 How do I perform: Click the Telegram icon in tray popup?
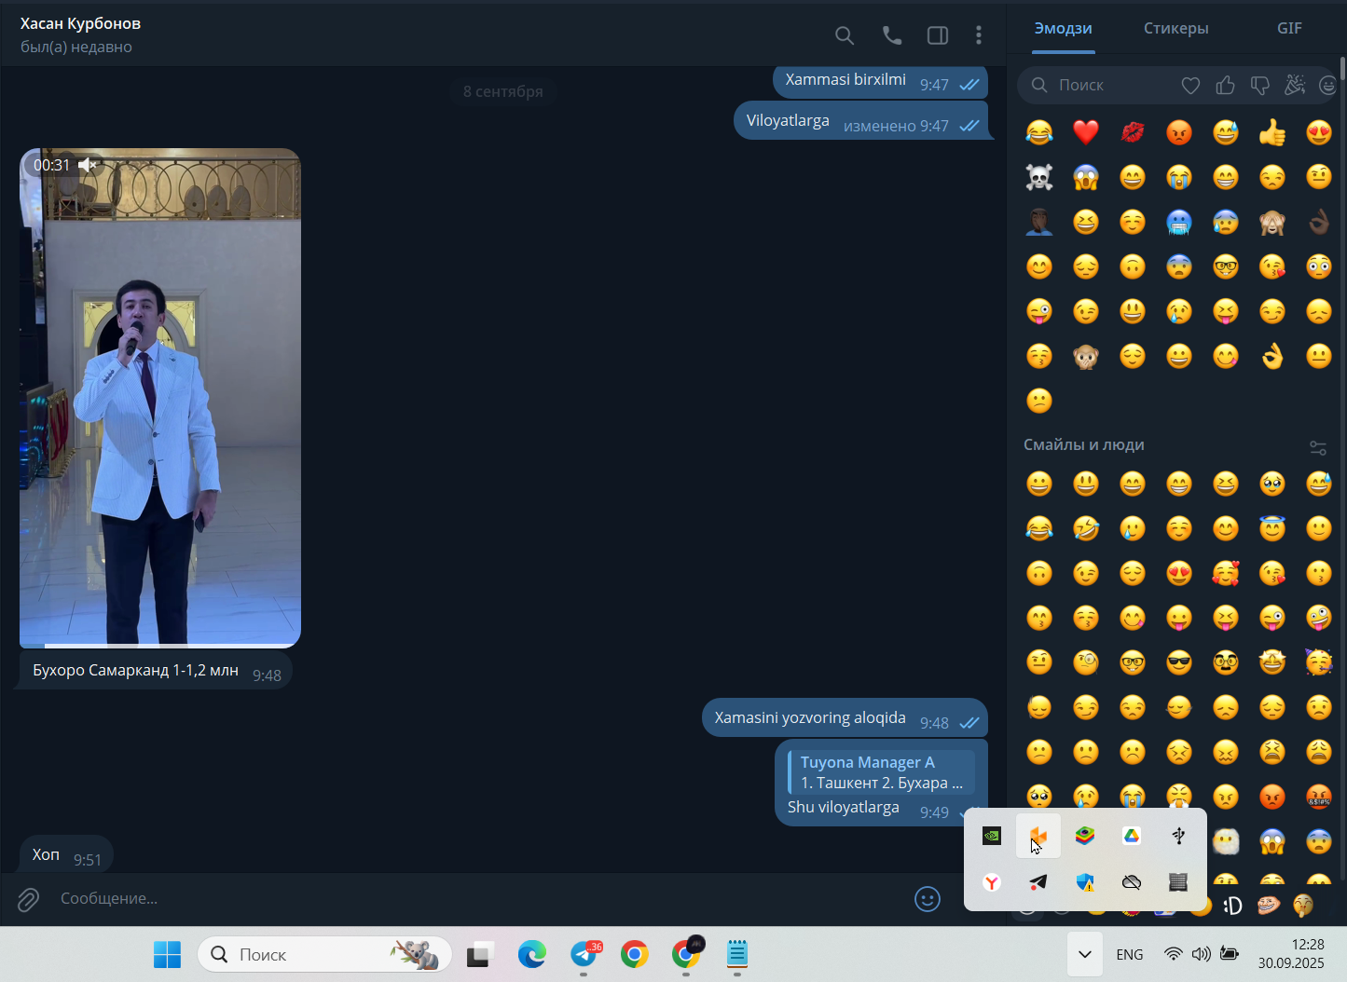pyautogui.click(x=1038, y=881)
